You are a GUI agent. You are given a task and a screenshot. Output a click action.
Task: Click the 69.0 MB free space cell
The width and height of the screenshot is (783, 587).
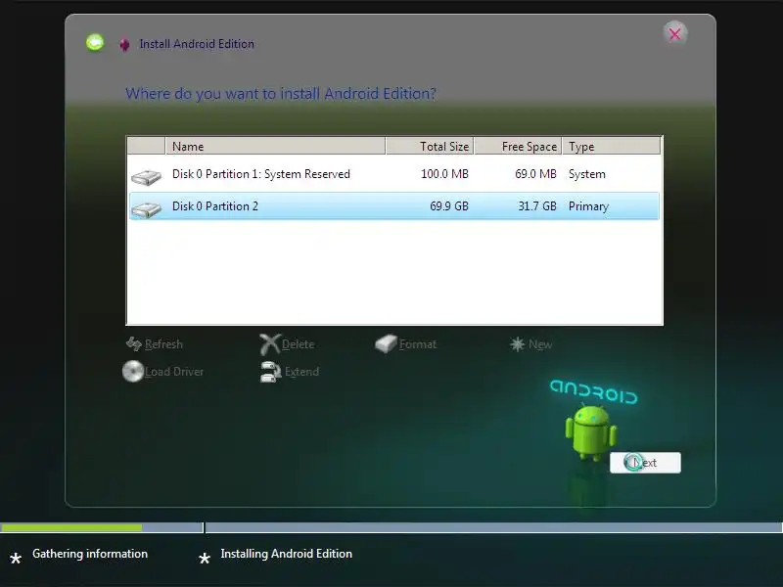click(535, 174)
